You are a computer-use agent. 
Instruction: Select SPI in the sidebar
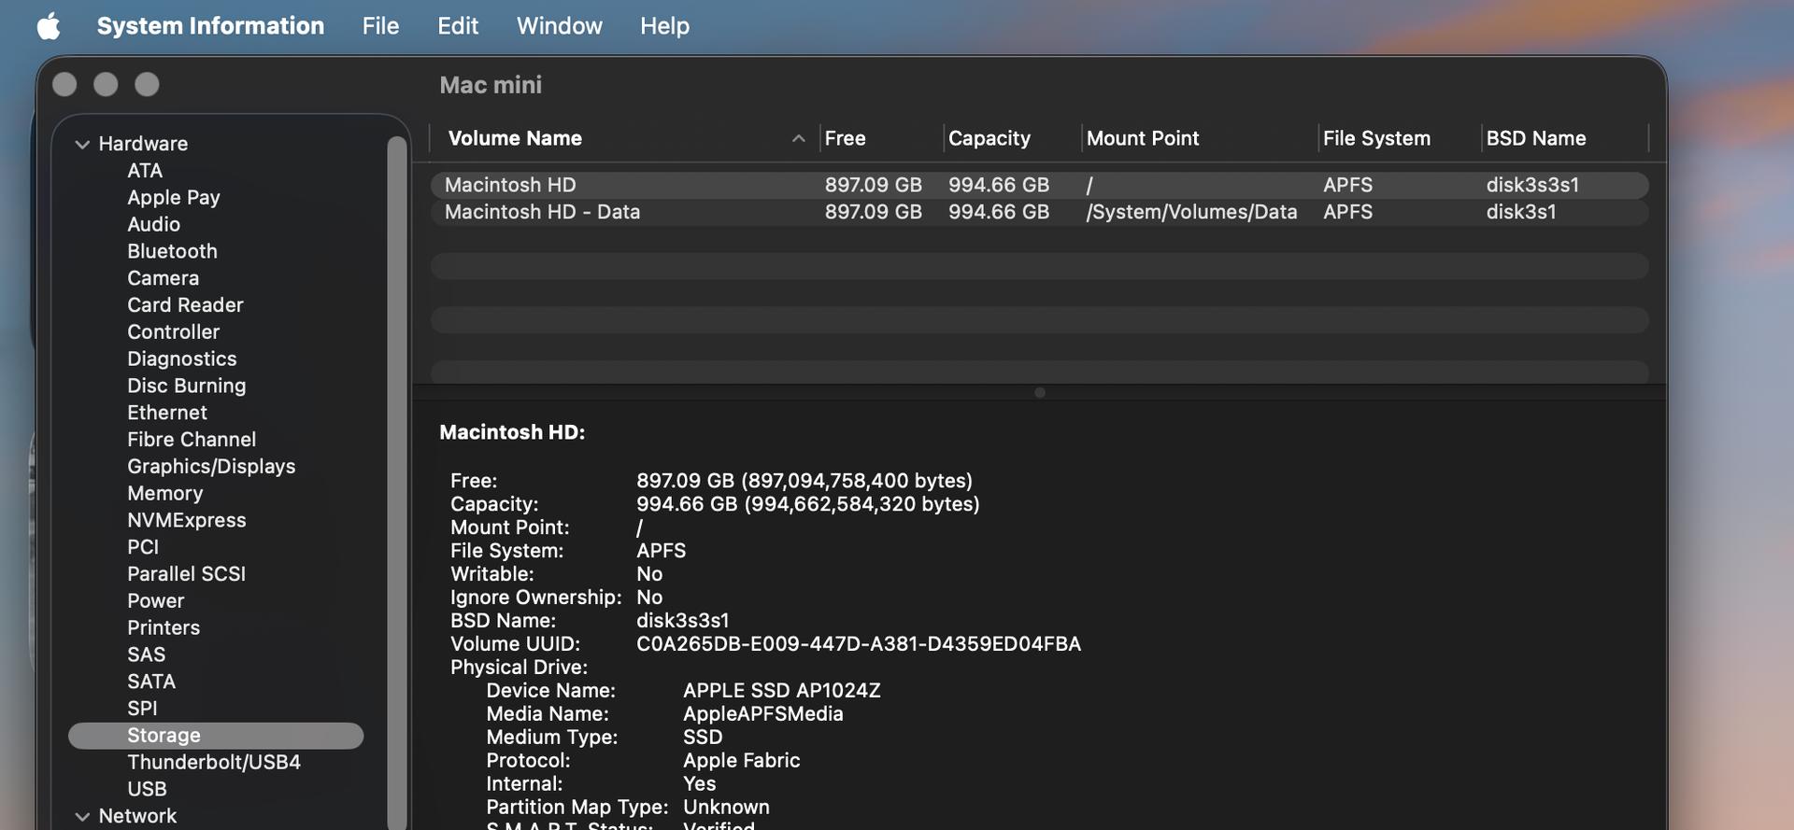click(142, 710)
